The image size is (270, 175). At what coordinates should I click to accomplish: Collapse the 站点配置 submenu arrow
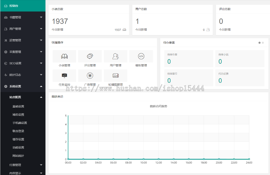(41, 97)
